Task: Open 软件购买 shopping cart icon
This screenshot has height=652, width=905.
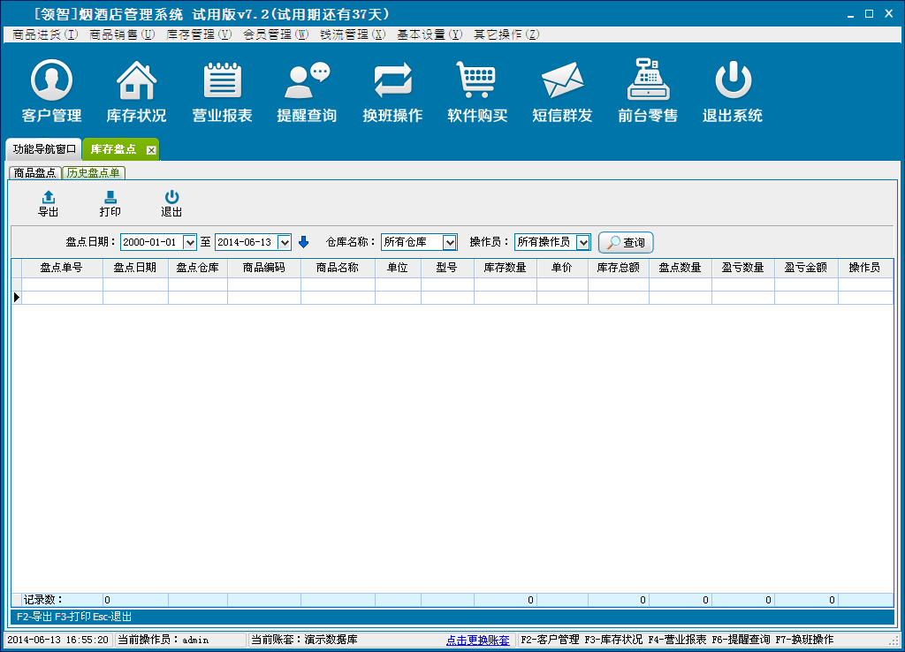Action: point(477,81)
